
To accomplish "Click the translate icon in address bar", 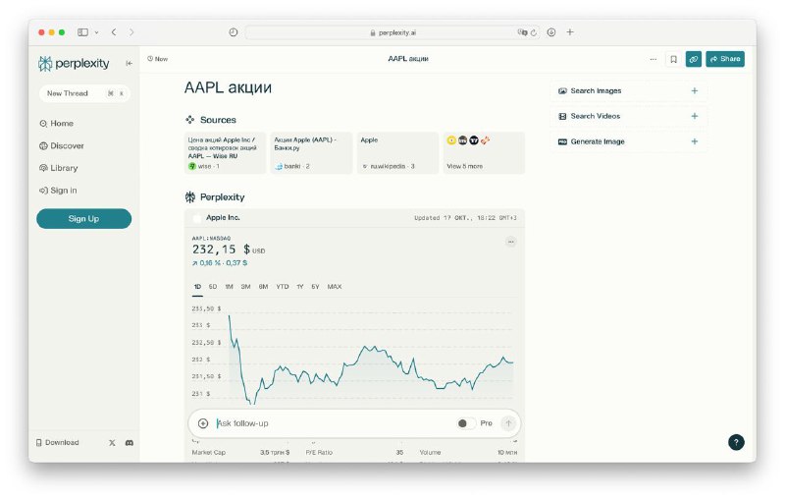I will (522, 32).
